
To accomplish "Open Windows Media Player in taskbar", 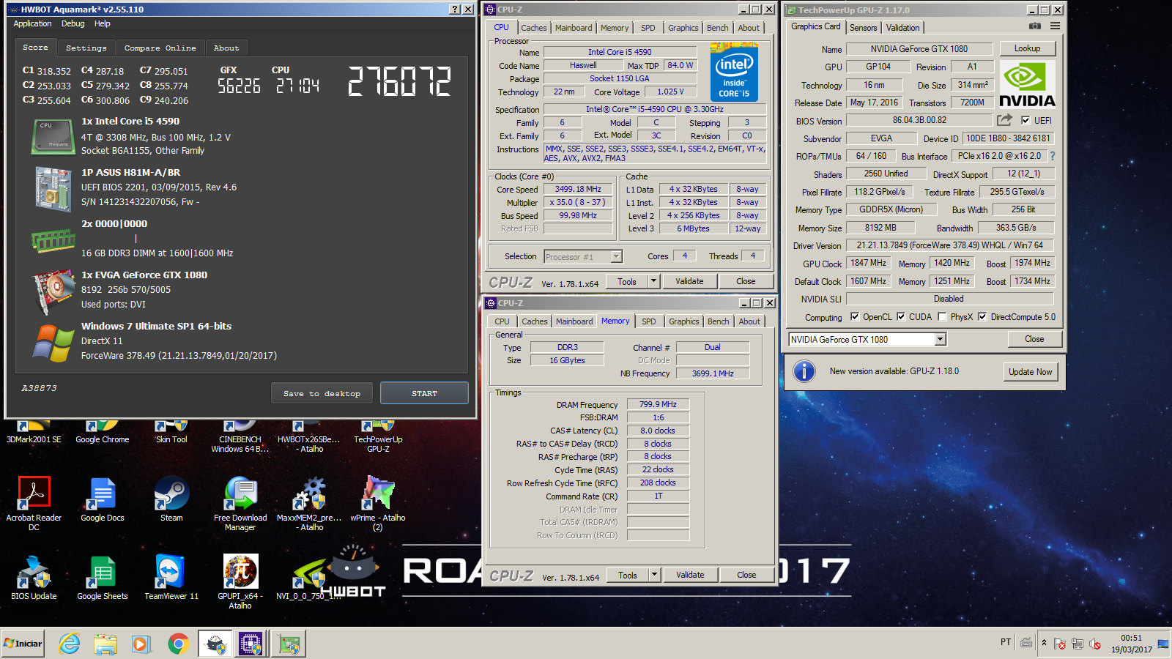I will coord(141,644).
